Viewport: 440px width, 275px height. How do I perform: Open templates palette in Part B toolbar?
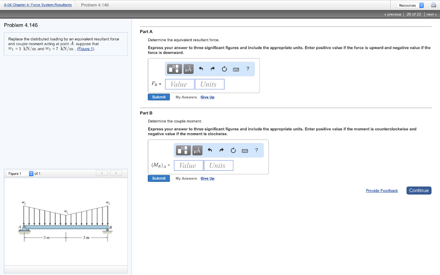(183, 150)
